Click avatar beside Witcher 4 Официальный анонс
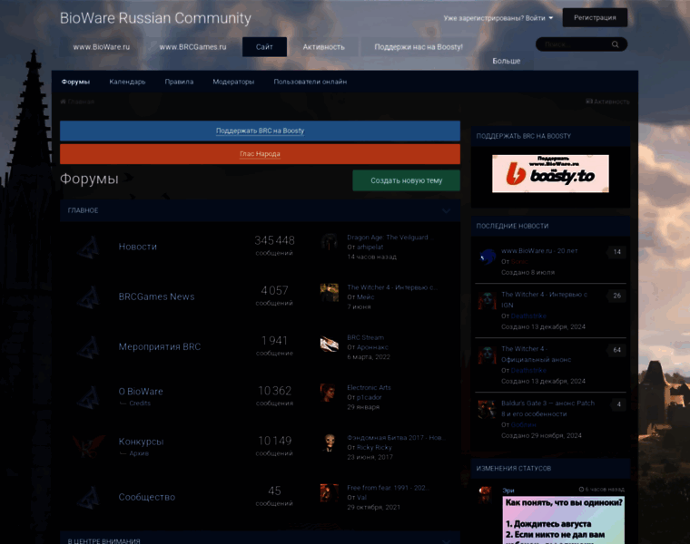 coord(488,355)
